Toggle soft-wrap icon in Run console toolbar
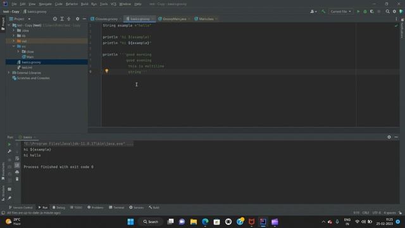This screenshot has width=405, height=228. tap(17, 158)
